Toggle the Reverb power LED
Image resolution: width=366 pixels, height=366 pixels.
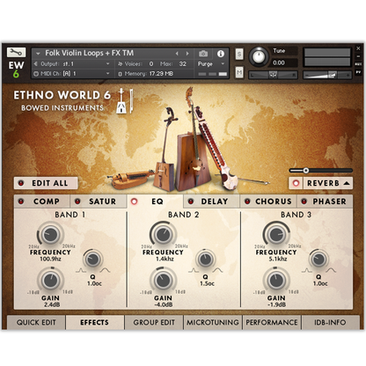(296, 183)
